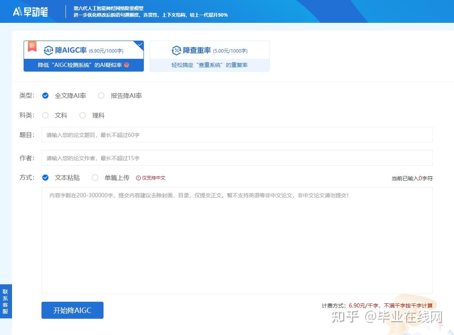Click into the large content text area
The width and height of the screenshot is (454, 335).
tap(237, 241)
